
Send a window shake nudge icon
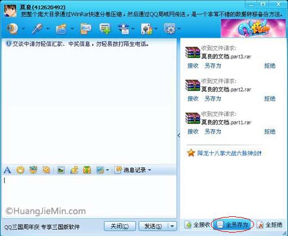46,170
